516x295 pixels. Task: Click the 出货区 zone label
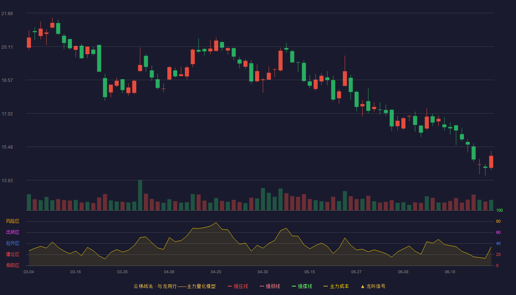[x=13, y=232]
